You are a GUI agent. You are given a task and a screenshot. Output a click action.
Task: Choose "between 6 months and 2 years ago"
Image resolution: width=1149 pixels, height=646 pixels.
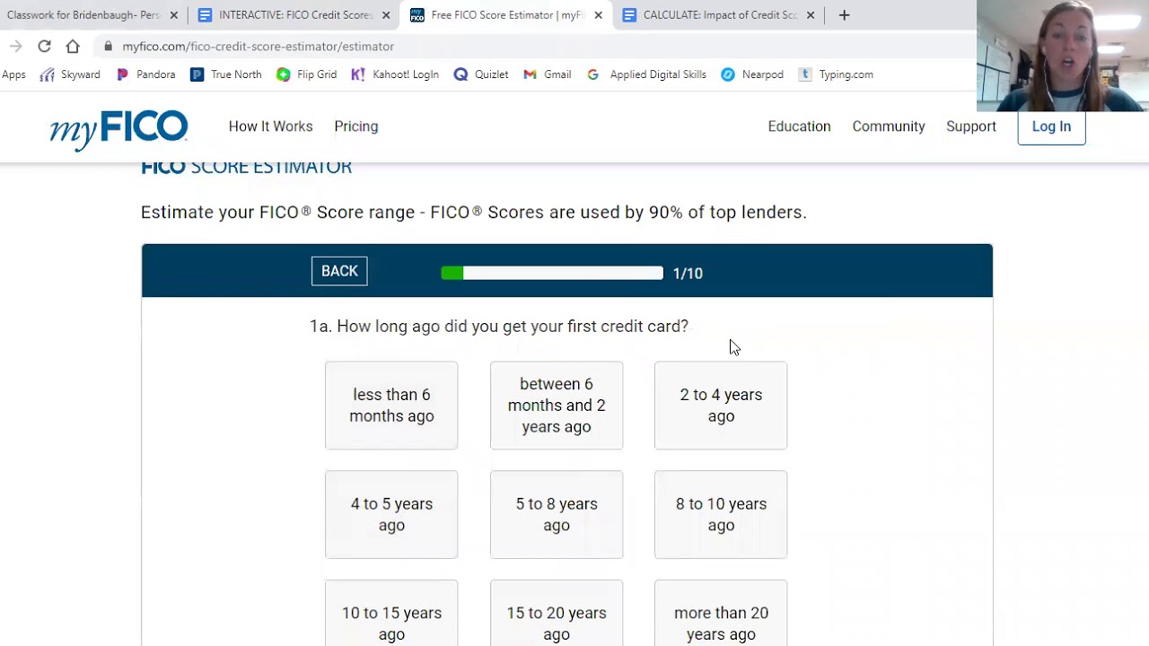[557, 406]
